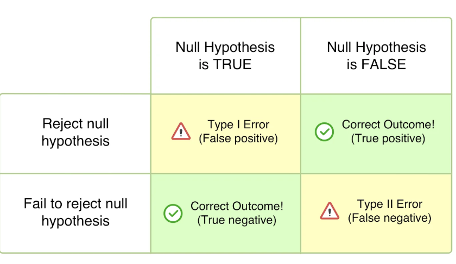Click the "Type II Error" text
The image size is (456, 264).
390,204
